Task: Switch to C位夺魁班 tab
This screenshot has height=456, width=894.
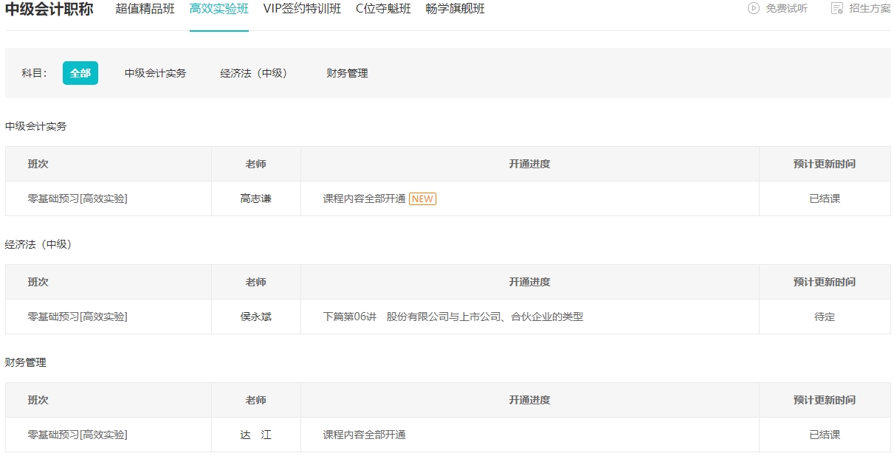Action: coord(383,9)
